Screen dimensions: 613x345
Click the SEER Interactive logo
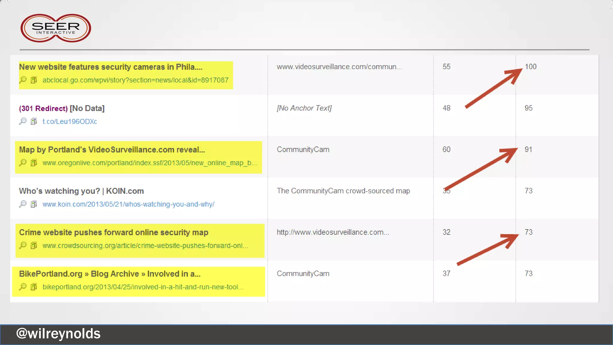tap(56, 28)
